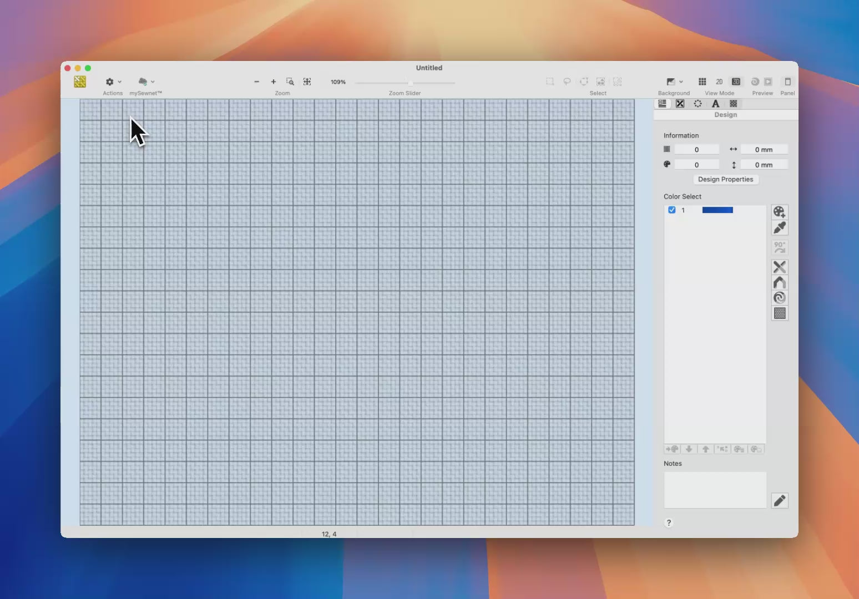
Task: Choose the Box Select tool
Action: coord(550,82)
